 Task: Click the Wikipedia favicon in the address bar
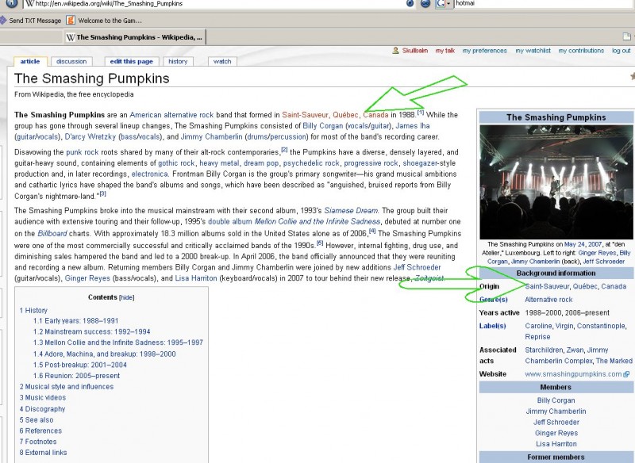29,3
